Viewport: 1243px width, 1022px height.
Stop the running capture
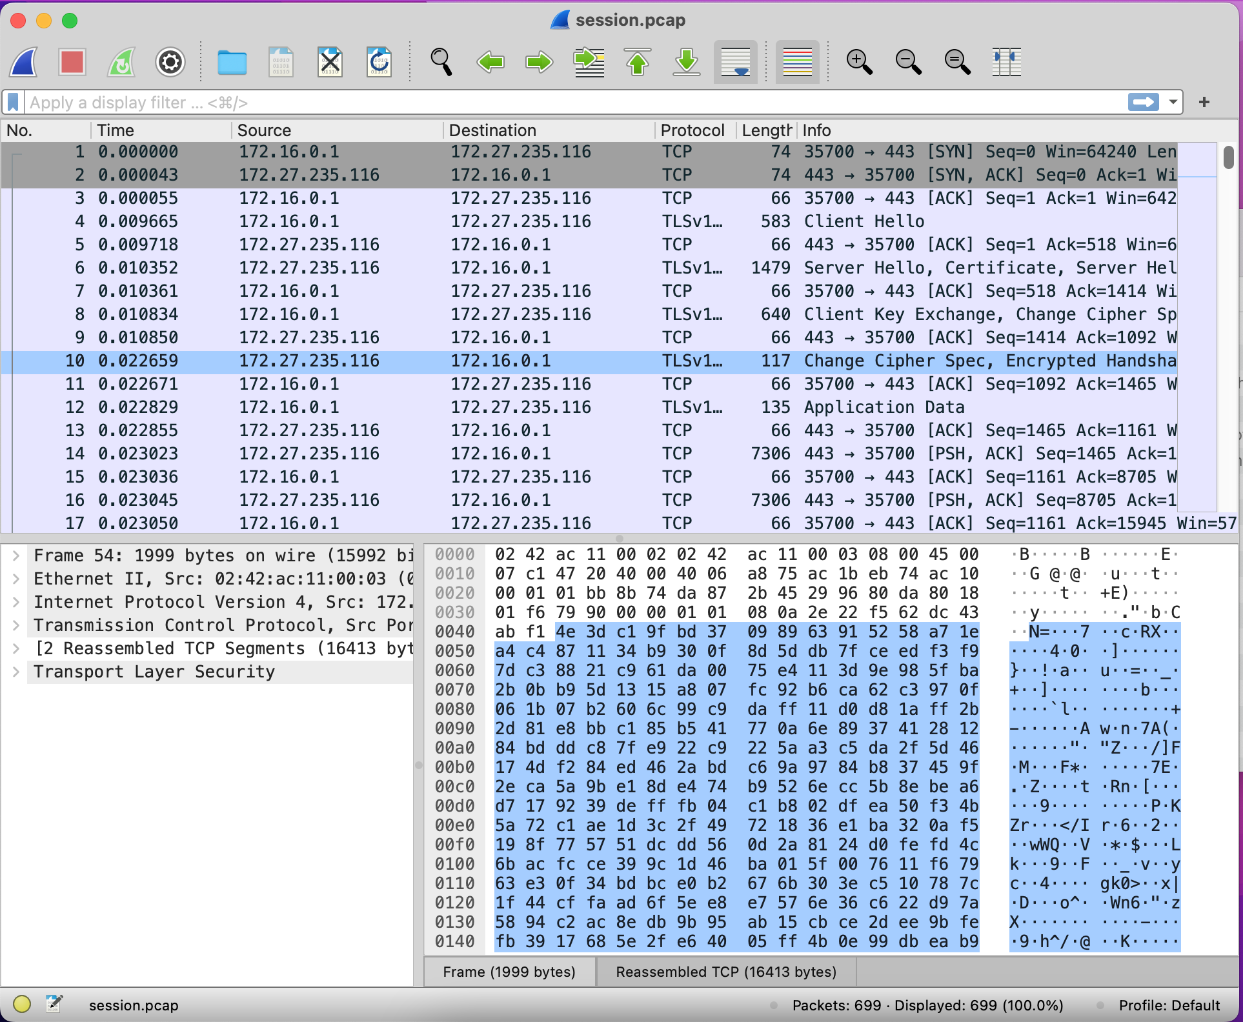tap(72, 63)
